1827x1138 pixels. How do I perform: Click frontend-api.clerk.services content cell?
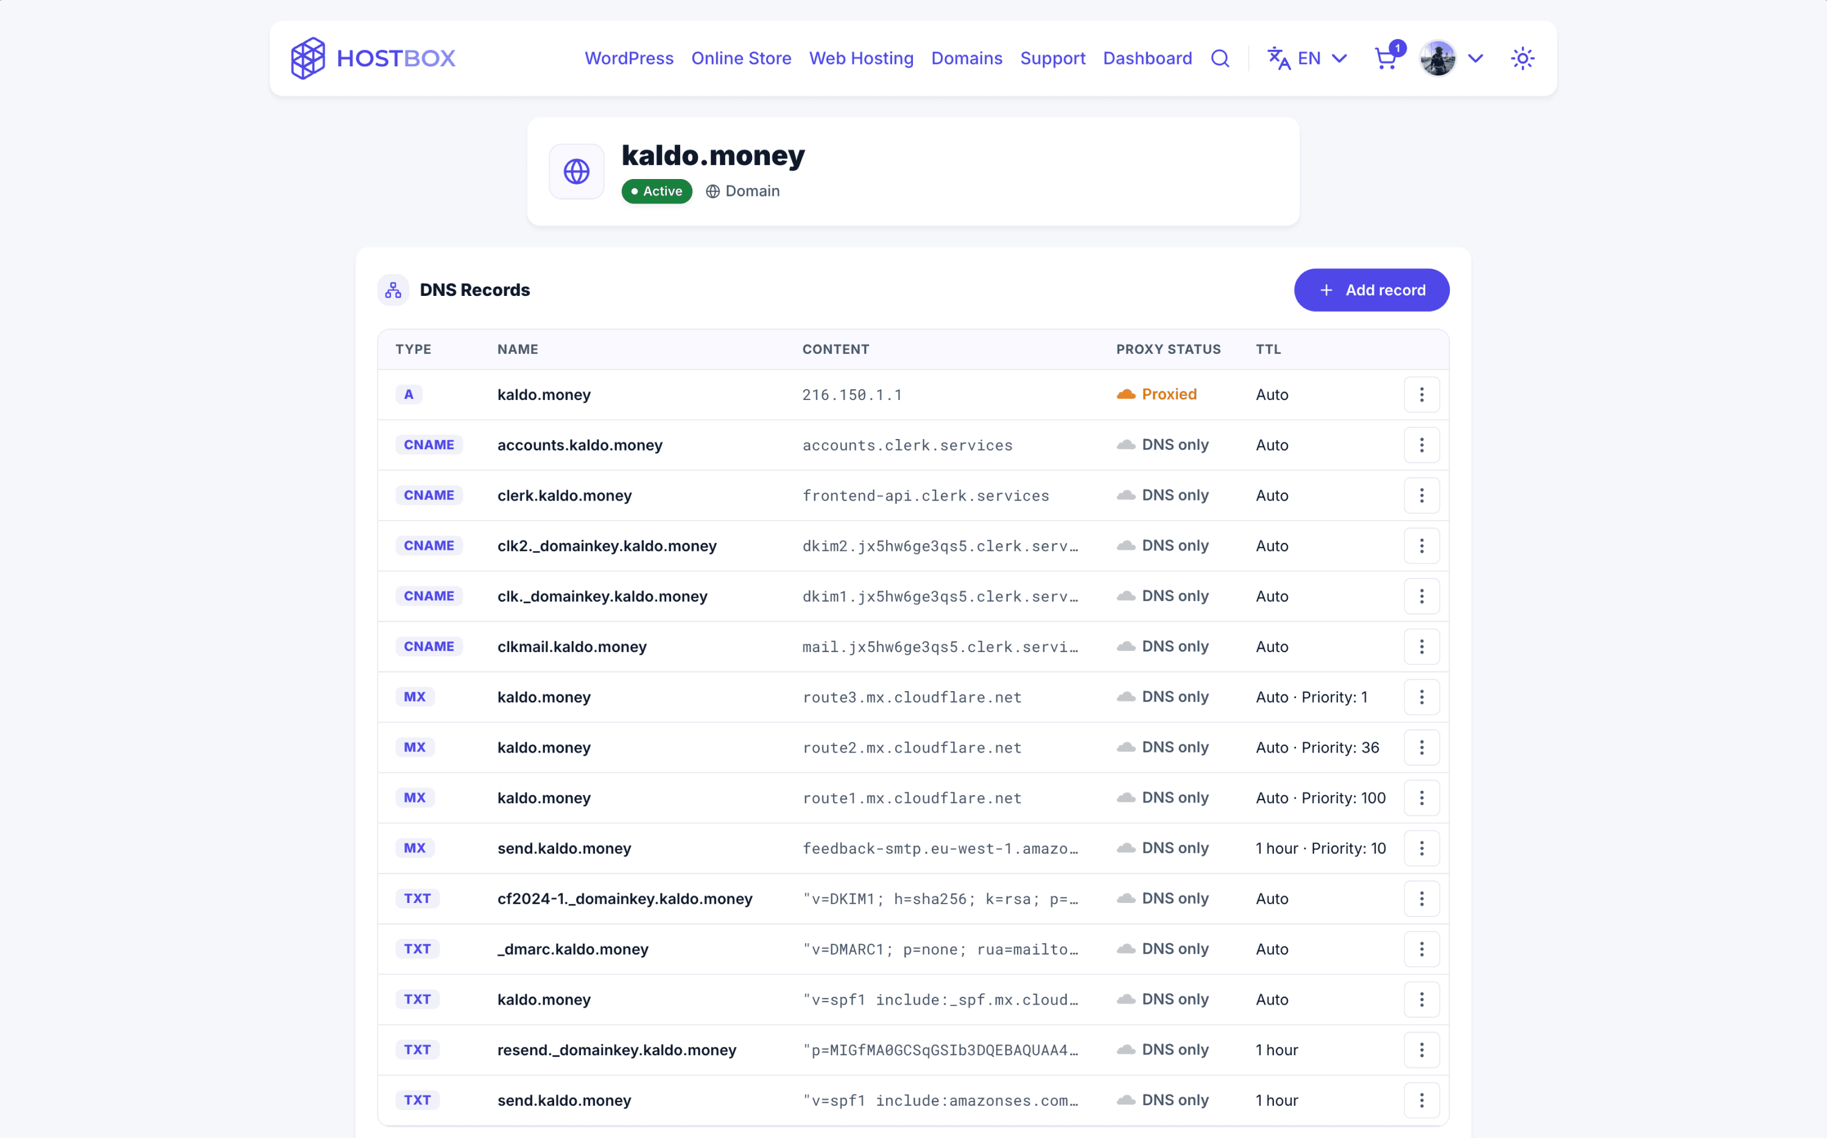925,495
